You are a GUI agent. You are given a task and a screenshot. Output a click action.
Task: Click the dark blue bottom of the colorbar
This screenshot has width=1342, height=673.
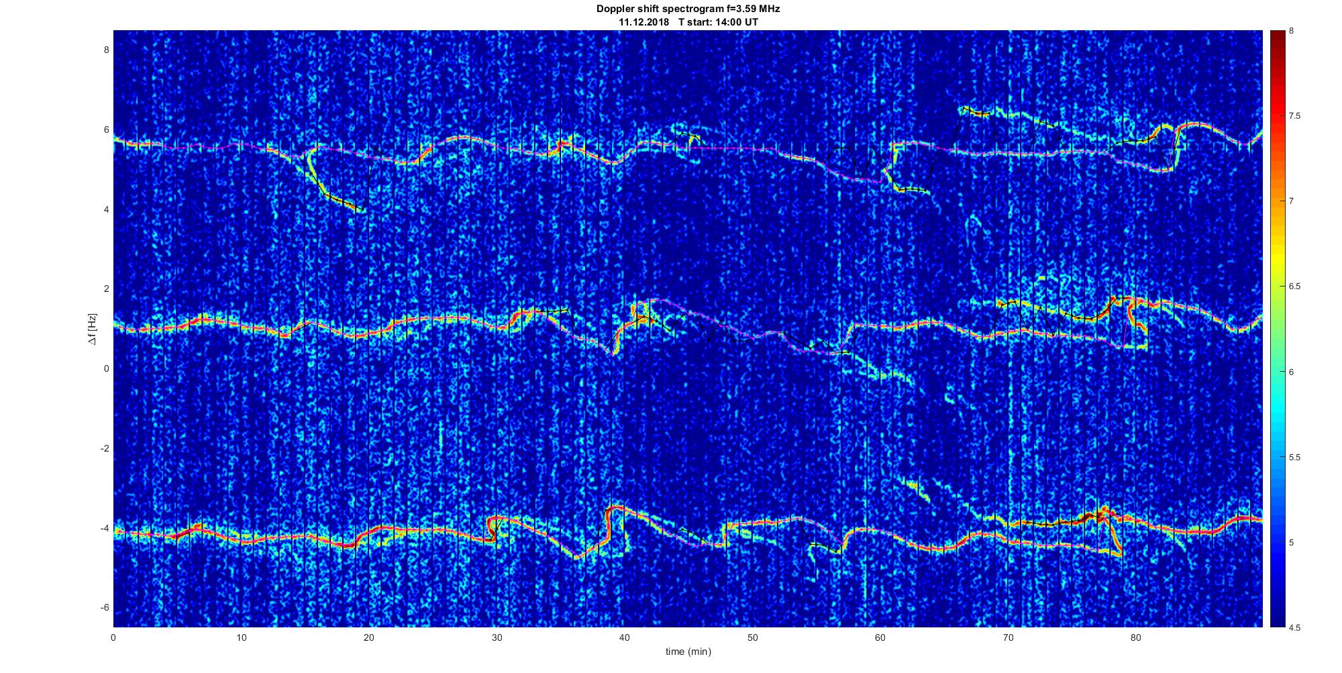[1277, 617]
